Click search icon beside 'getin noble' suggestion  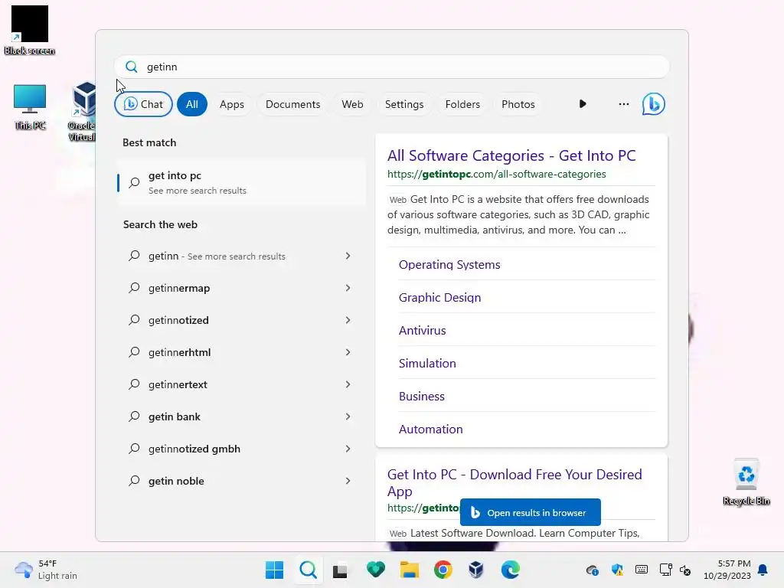[x=134, y=481]
